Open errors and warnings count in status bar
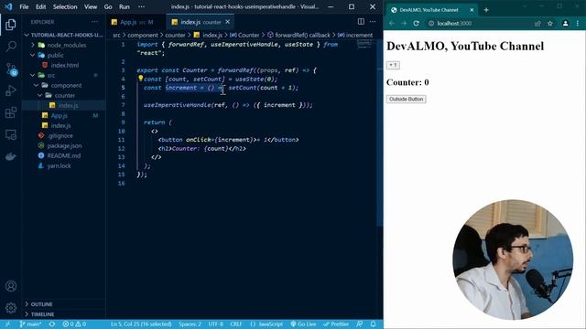 pyautogui.click(x=74, y=324)
